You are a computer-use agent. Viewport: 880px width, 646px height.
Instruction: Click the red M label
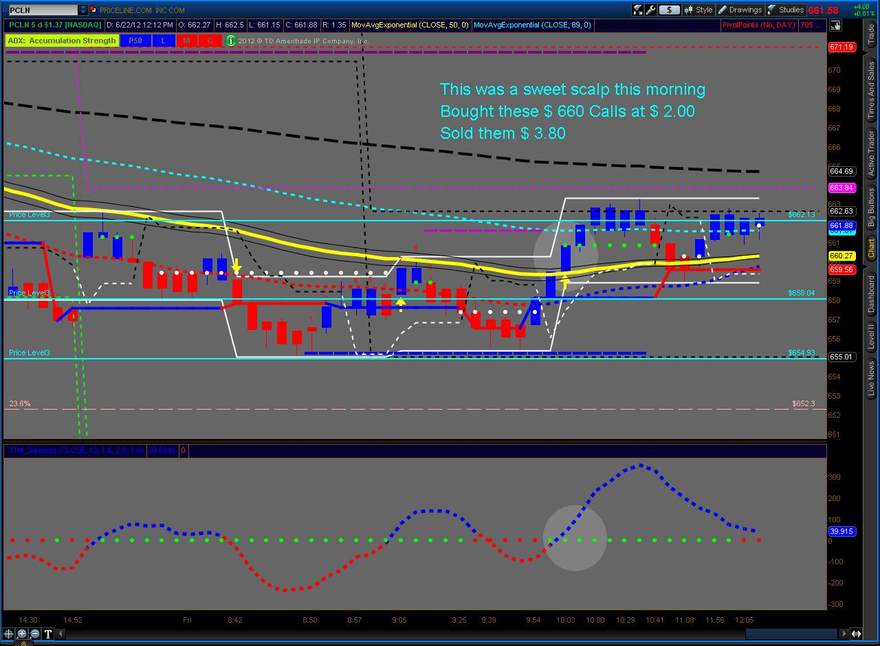(186, 41)
